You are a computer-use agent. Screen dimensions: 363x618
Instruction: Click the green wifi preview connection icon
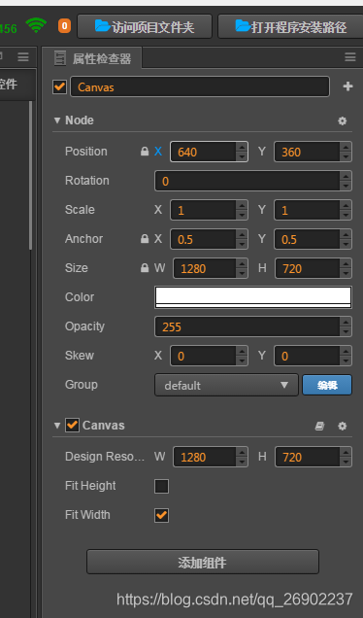pos(36,26)
